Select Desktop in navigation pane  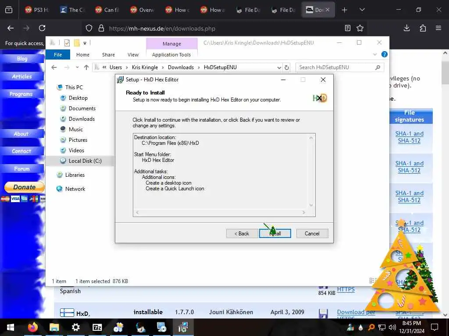coord(78,98)
